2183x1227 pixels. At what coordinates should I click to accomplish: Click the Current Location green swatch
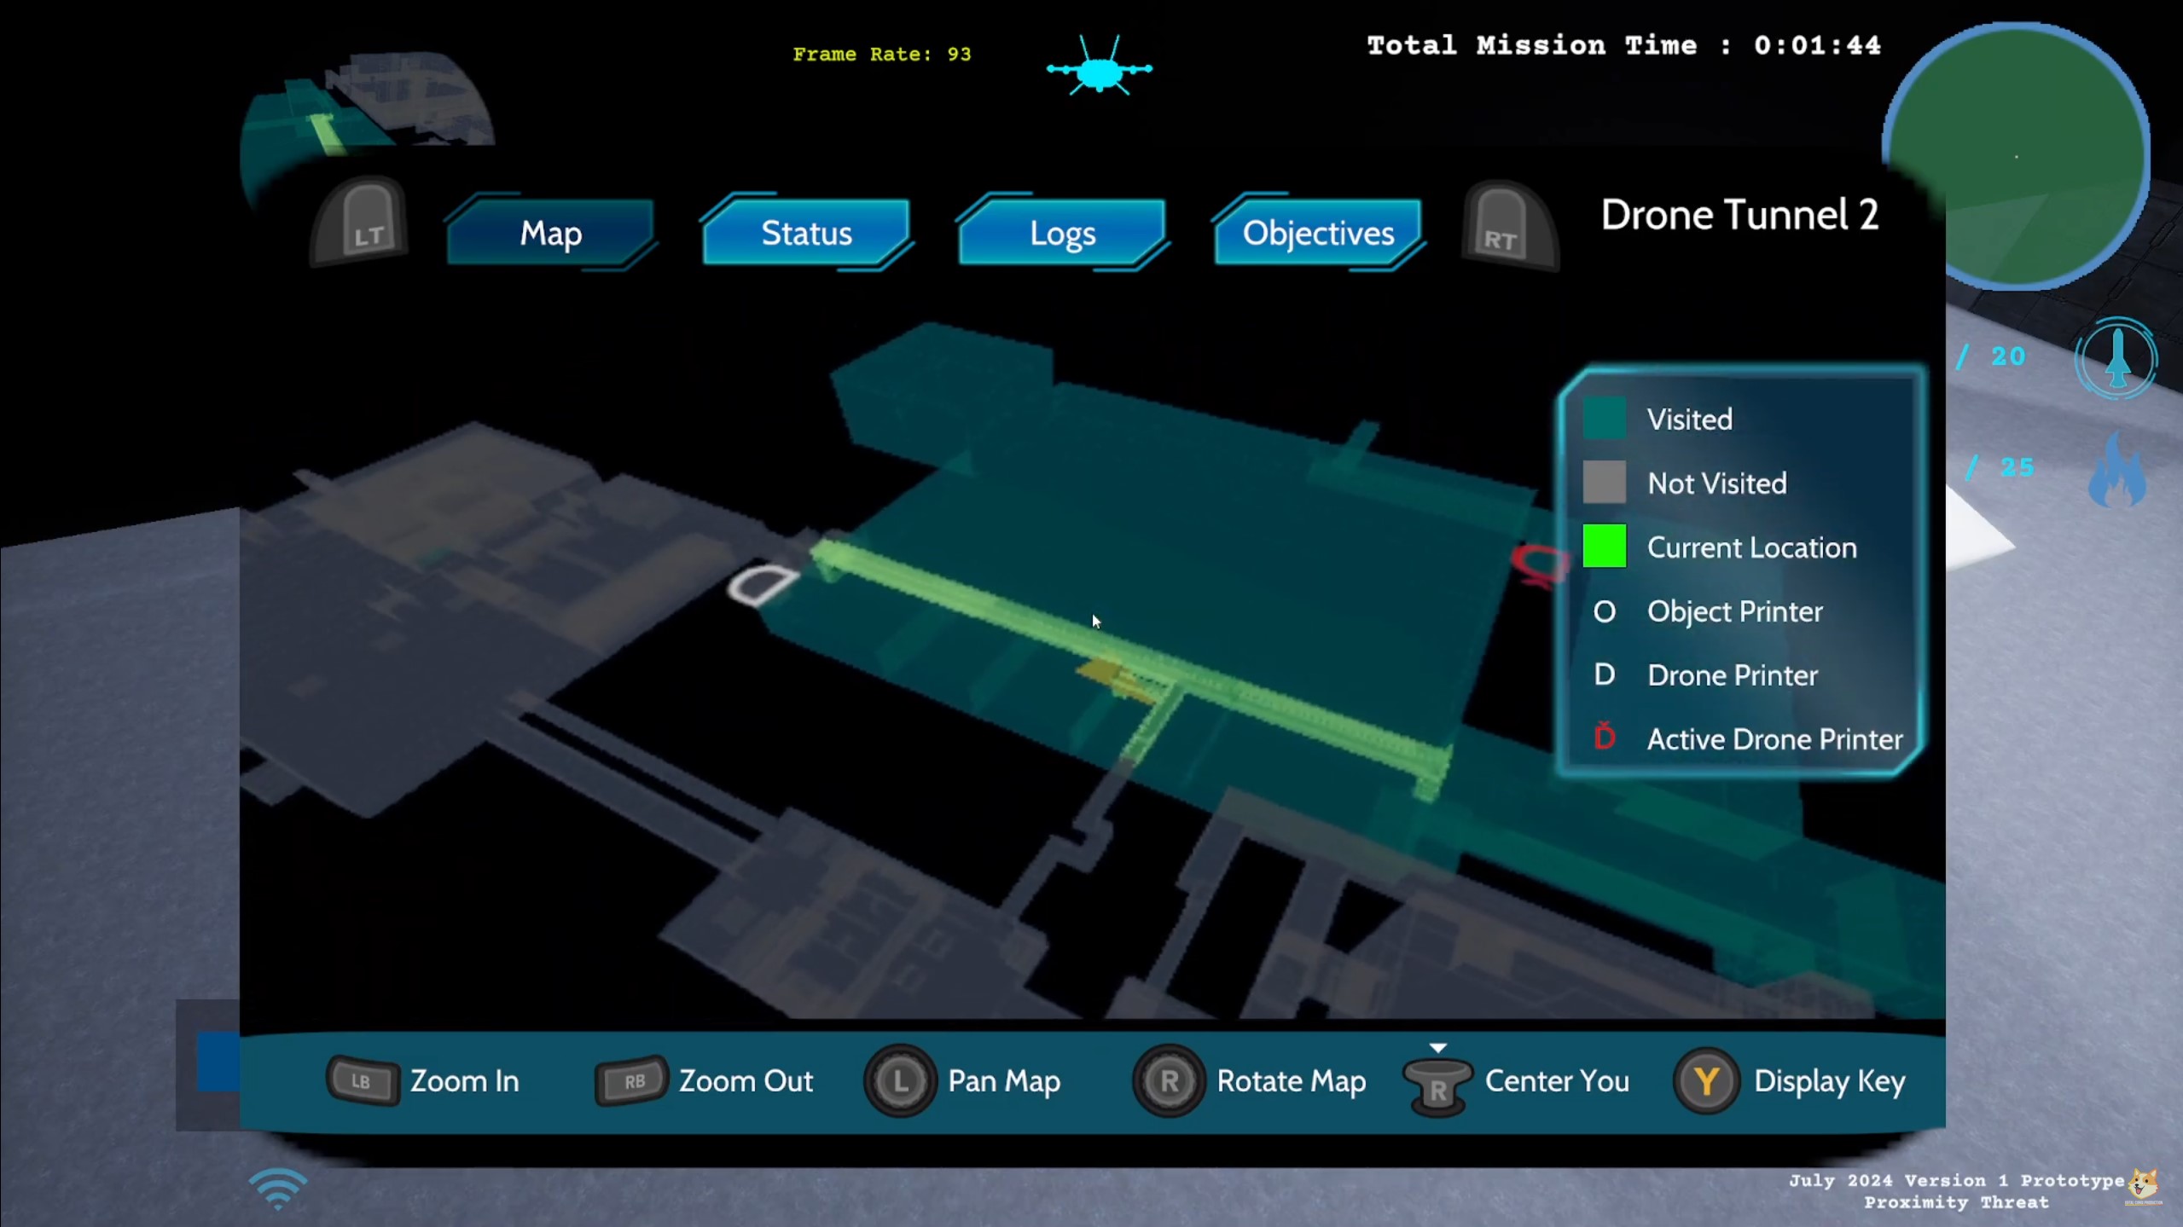(x=1604, y=547)
